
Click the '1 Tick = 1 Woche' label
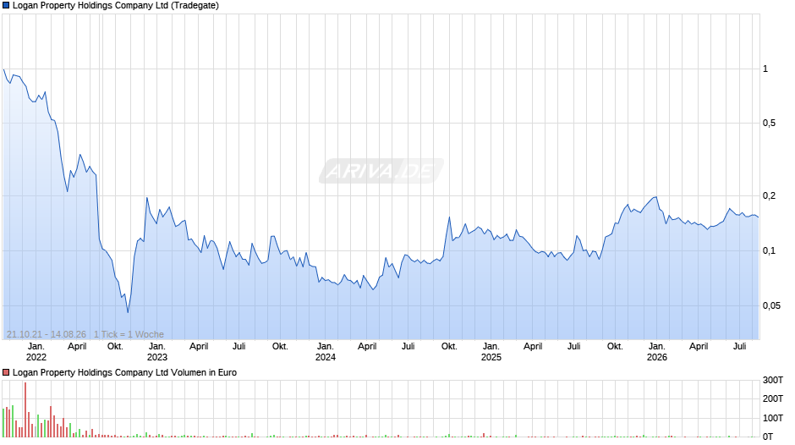(129, 334)
